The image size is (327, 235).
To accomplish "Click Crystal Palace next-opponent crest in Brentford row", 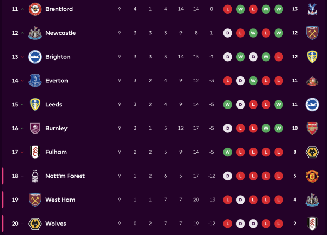I will tap(312, 9).
